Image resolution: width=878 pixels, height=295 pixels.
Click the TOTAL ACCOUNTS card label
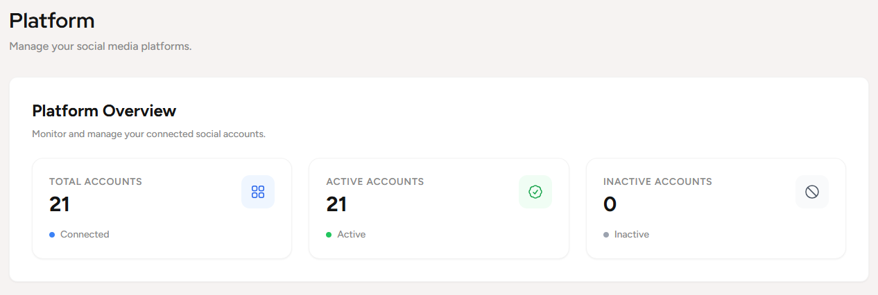pyautogui.click(x=96, y=182)
